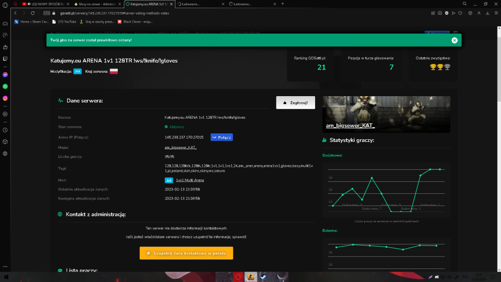Bookmark page with heart icon

click(460, 13)
